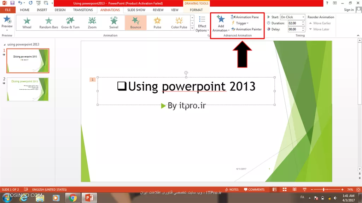Switch to the SLIDE SHOW tab
Image resolution: width=362 pixels, height=203 pixels.
tap(136, 10)
